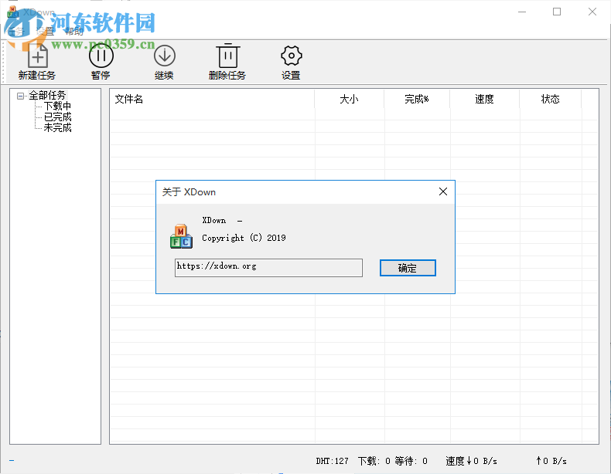Click the 关于 XDown dialog title

189,191
